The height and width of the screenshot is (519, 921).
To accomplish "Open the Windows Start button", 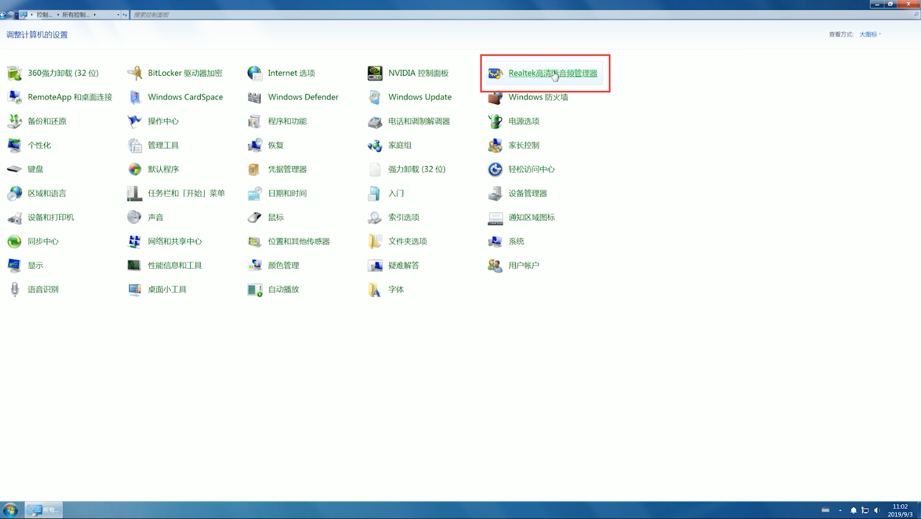I will [x=11, y=510].
